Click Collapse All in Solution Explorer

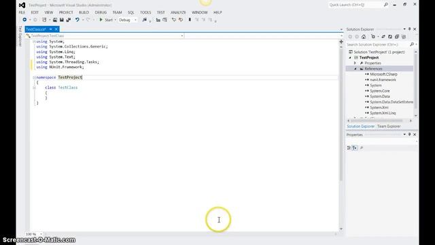coord(397,37)
